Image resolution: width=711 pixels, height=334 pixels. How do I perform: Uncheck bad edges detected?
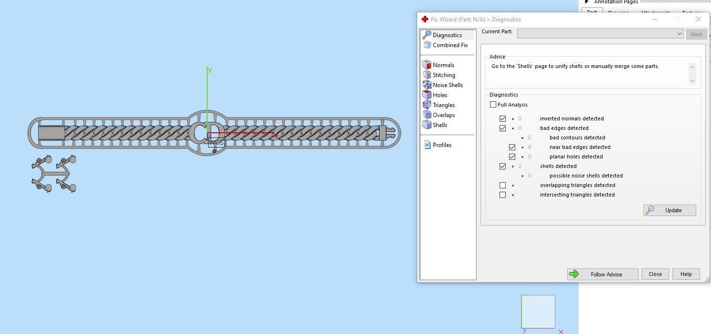coord(502,128)
